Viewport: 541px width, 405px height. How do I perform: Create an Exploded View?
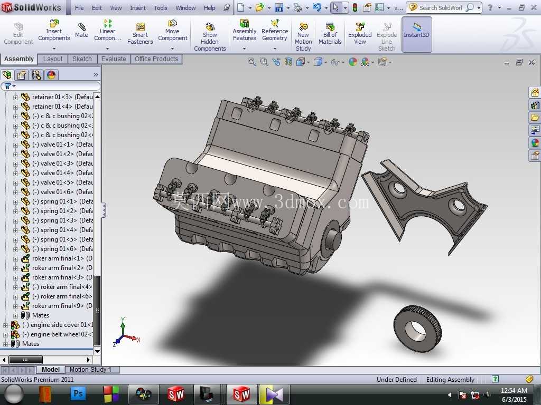click(359, 34)
